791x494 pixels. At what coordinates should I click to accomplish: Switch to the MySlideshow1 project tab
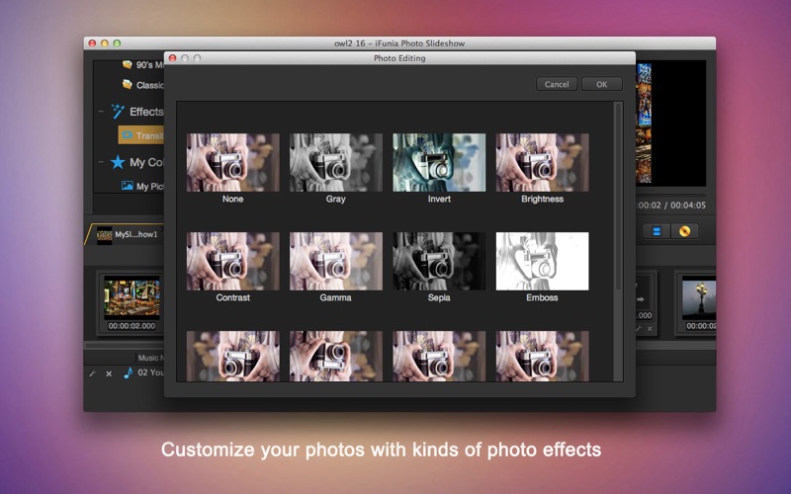[127, 235]
